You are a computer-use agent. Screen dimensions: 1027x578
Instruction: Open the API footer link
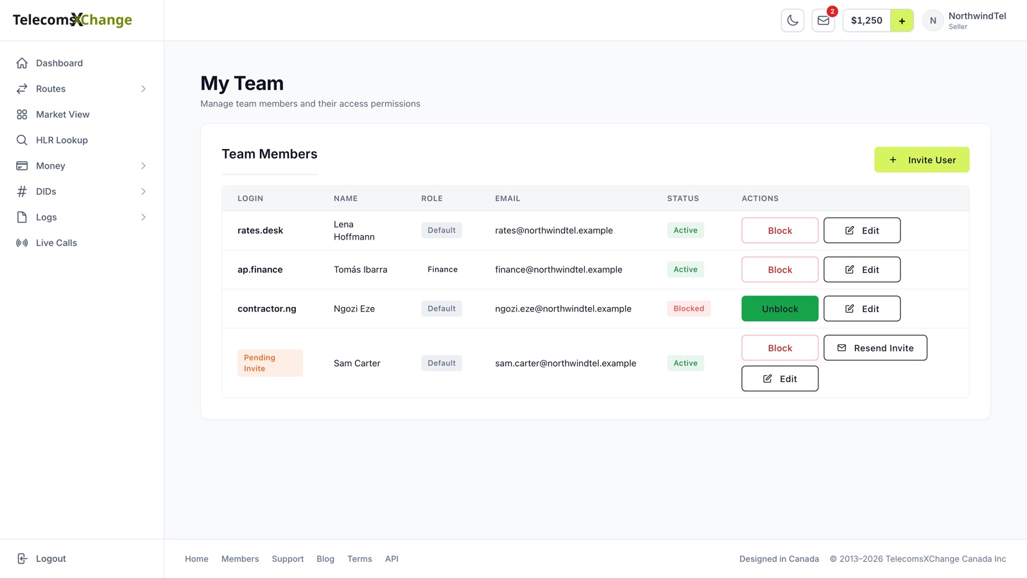tap(392, 559)
